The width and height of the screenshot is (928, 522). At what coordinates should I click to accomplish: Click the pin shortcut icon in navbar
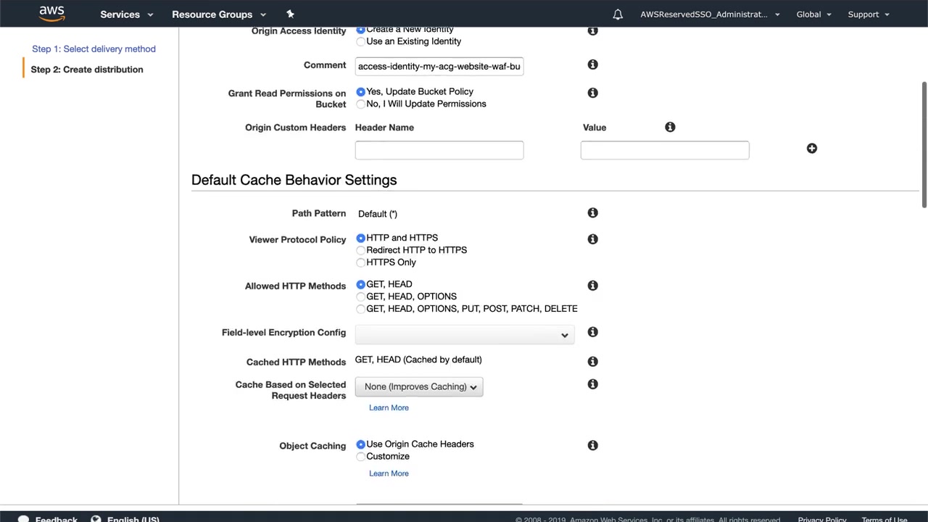point(290,14)
